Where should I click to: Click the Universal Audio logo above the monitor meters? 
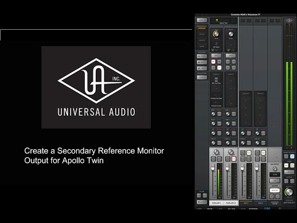pos(289,20)
